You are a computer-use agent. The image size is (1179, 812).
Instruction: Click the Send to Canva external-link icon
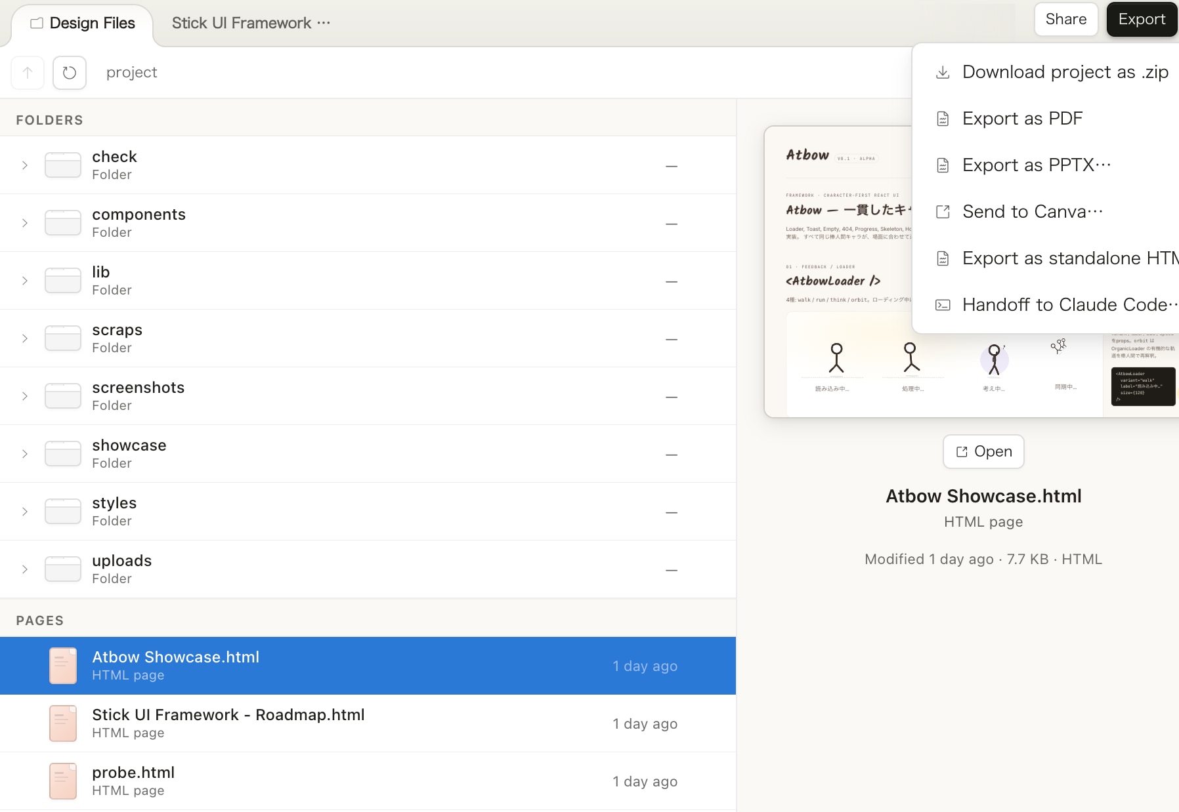[943, 212]
